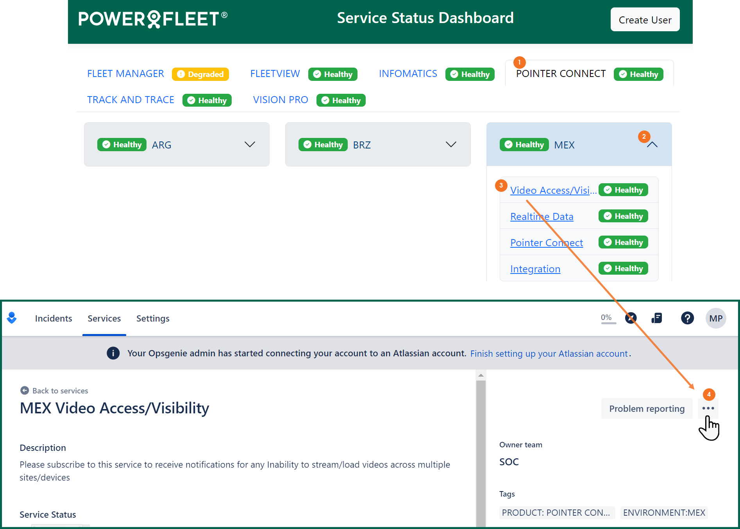Click the Service Status Dashboard heading

coord(425,18)
